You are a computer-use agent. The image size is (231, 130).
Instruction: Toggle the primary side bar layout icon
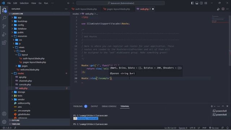pos(192,3)
